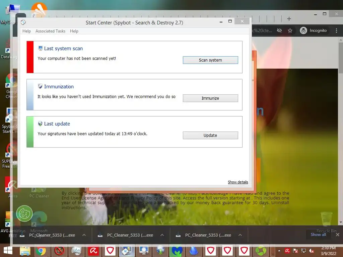Click 'Your computer has not been scanned yet!' text
The width and height of the screenshot is (343, 257).
(x=77, y=58)
